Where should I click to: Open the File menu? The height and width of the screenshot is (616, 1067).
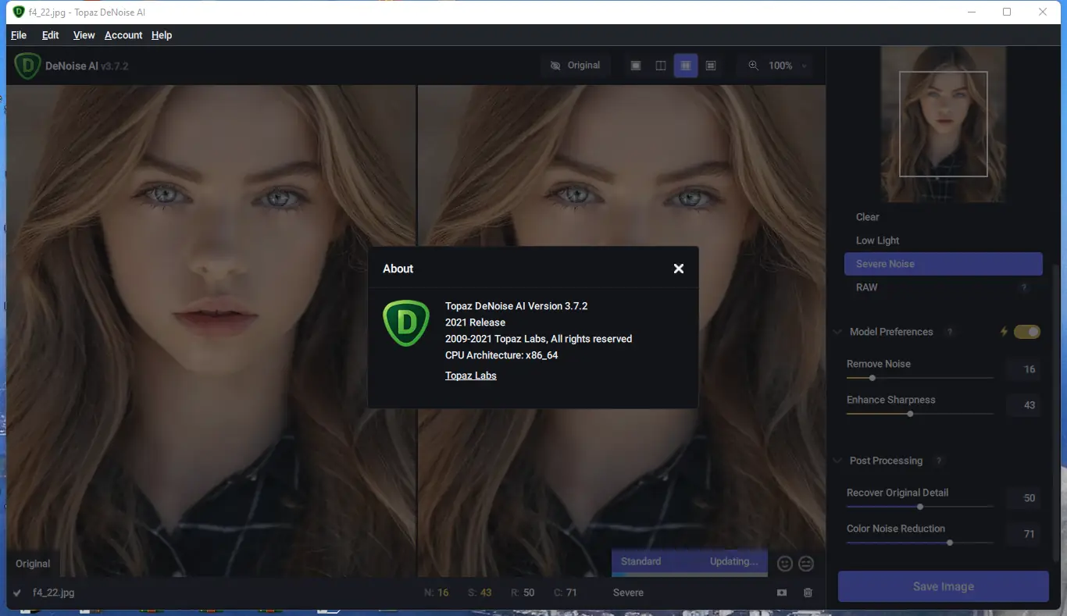[x=19, y=35]
